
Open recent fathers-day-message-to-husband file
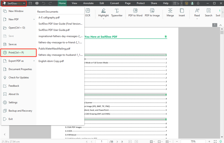(x=60, y=55)
